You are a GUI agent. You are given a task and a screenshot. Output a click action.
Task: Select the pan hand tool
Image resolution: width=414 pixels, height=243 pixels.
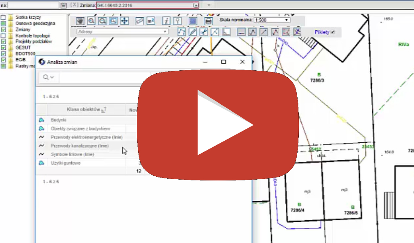(80, 20)
